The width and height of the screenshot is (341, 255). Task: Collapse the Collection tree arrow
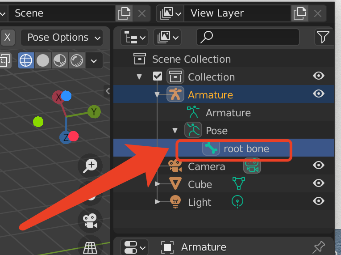(139, 76)
